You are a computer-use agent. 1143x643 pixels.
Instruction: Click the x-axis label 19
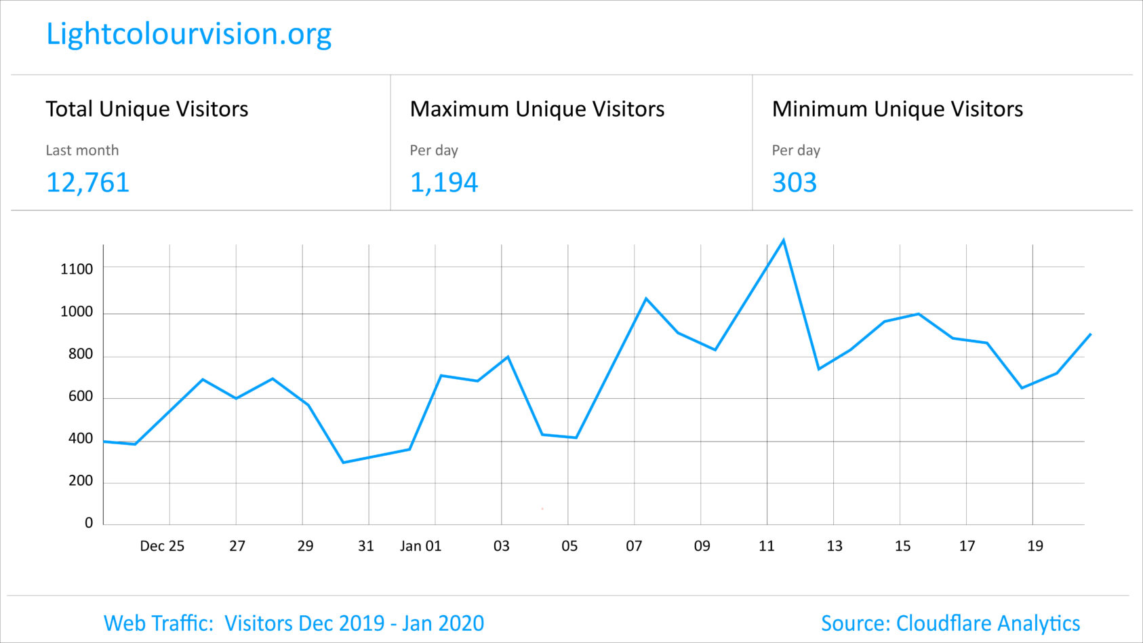point(1035,546)
